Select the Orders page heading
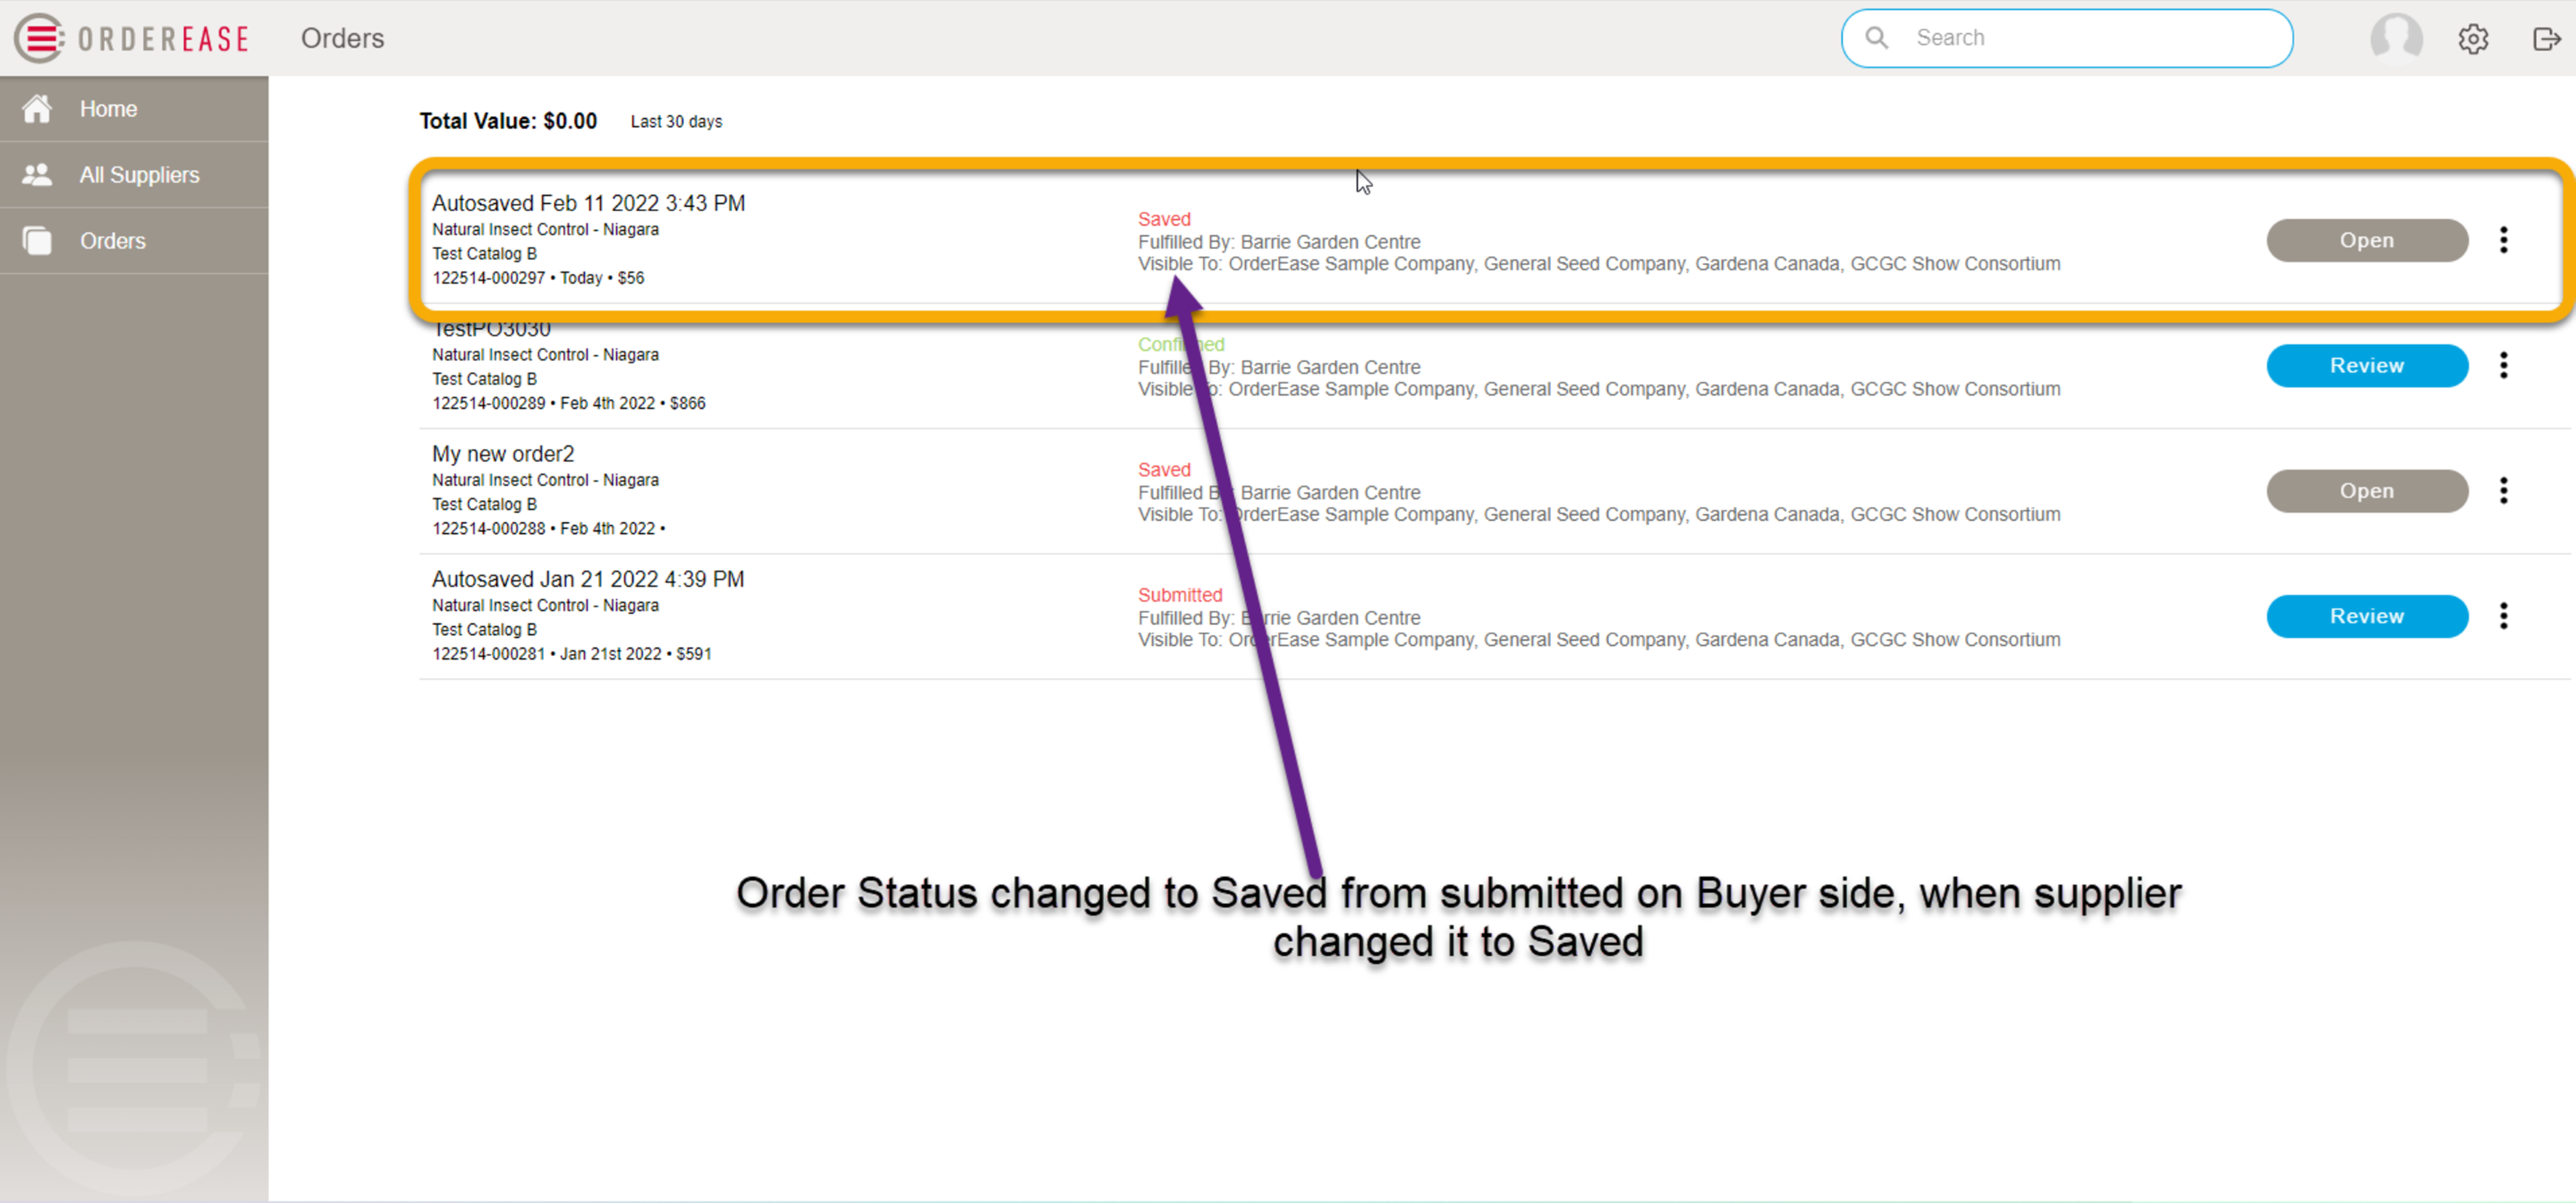2576x1203 pixels. 342,38
